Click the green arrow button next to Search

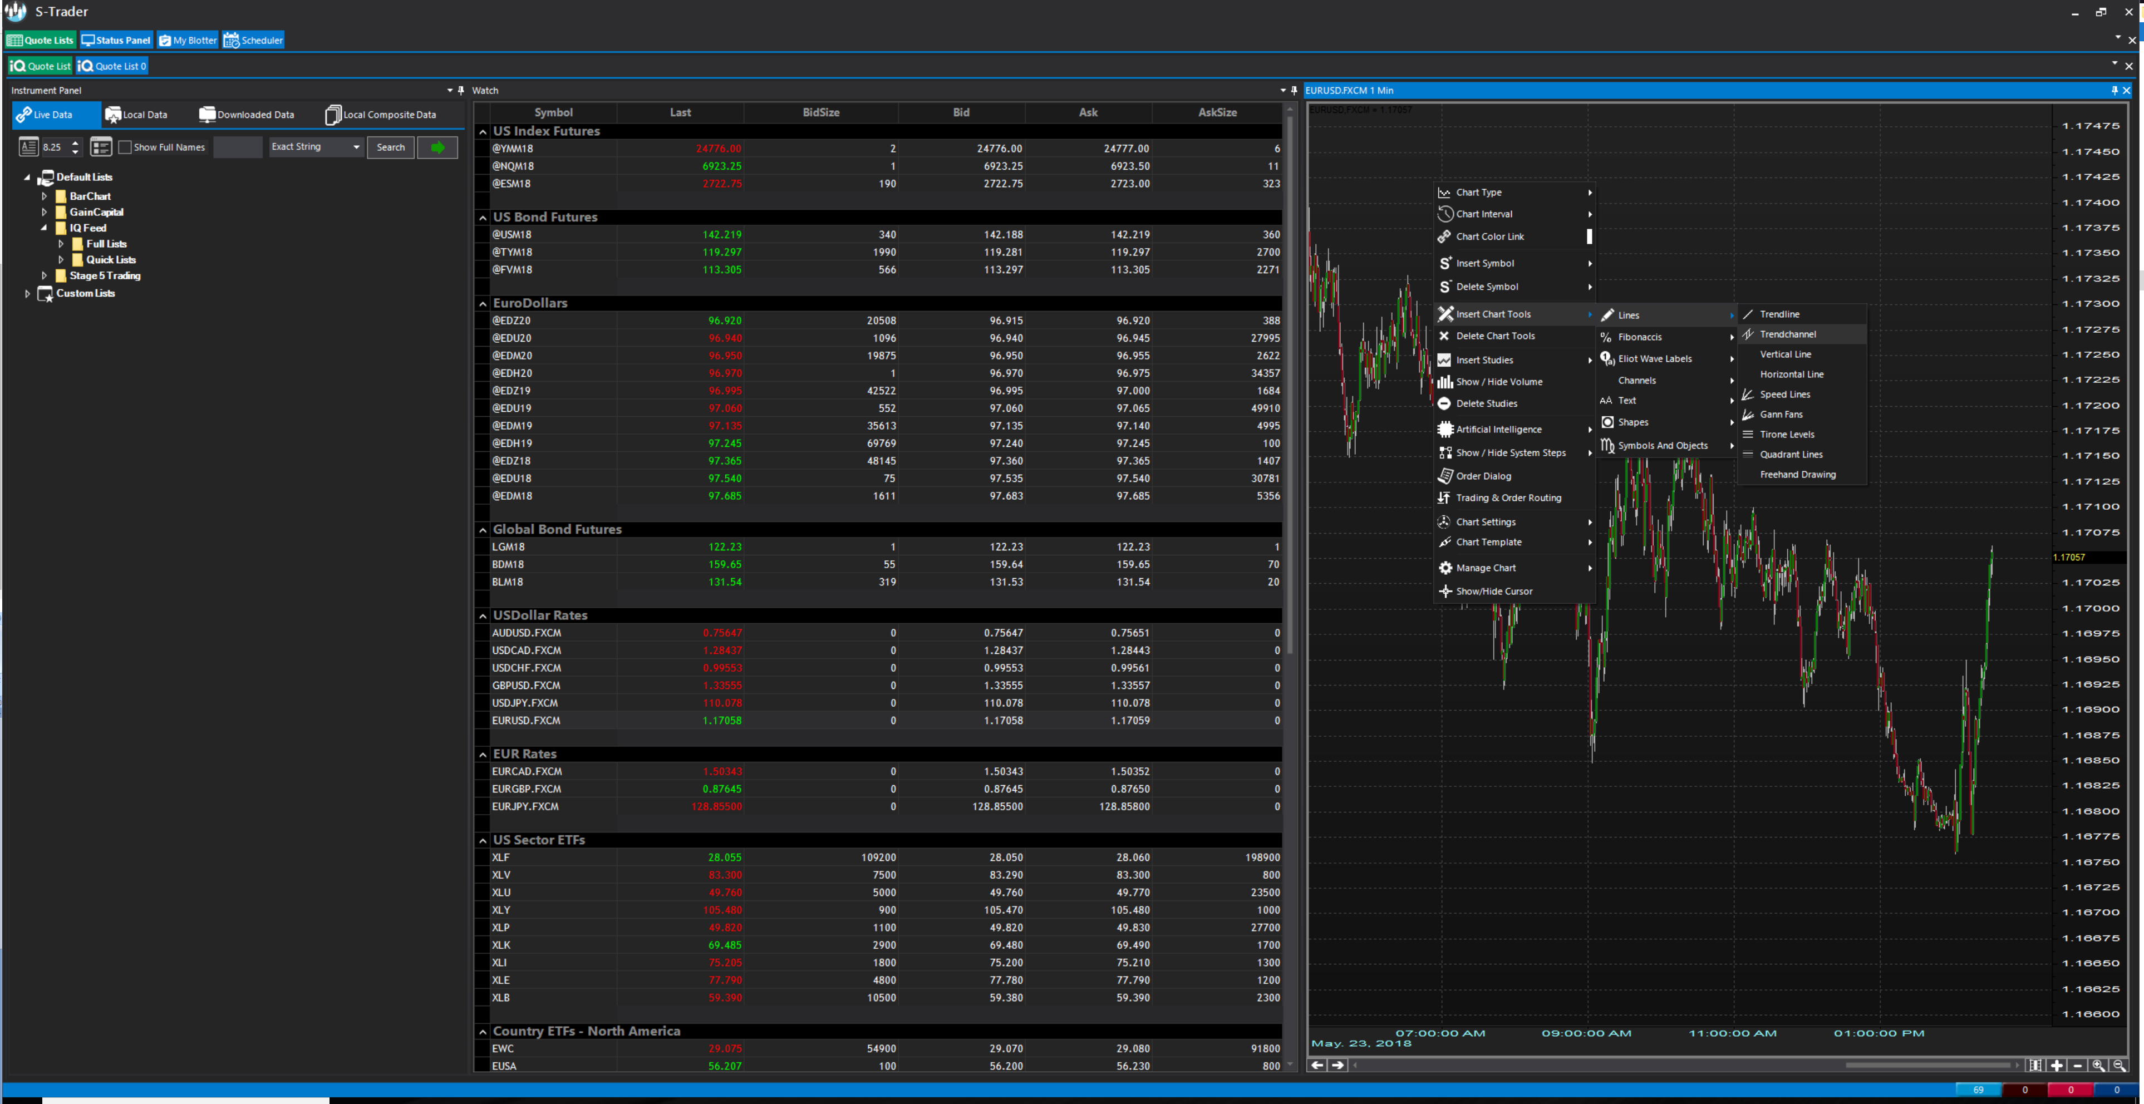(x=437, y=147)
